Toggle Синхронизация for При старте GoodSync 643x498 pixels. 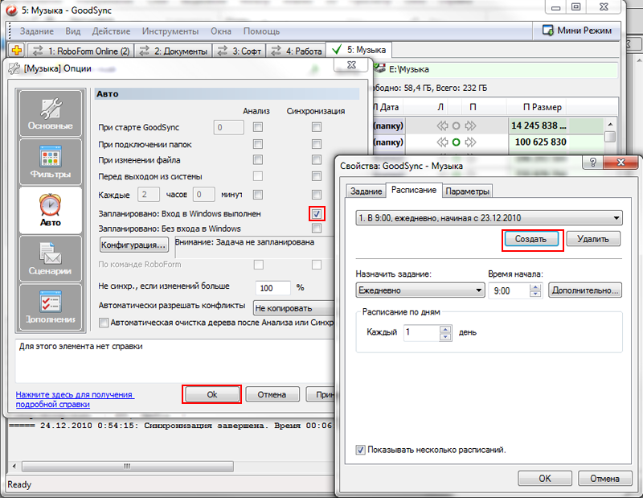point(316,127)
